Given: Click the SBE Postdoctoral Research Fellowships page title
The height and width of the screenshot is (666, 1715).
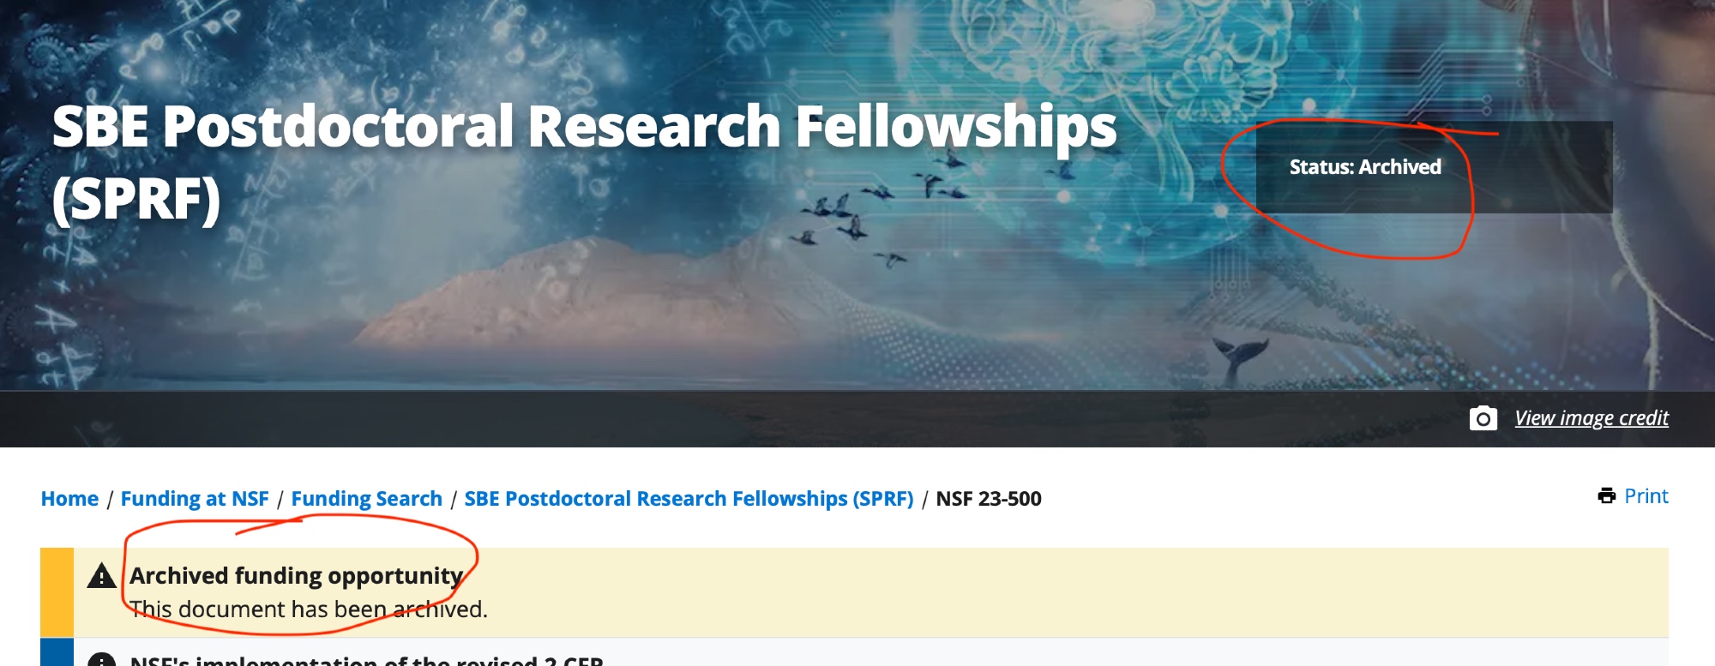Looking at the screenshot, I should click(x=583, y=129).
